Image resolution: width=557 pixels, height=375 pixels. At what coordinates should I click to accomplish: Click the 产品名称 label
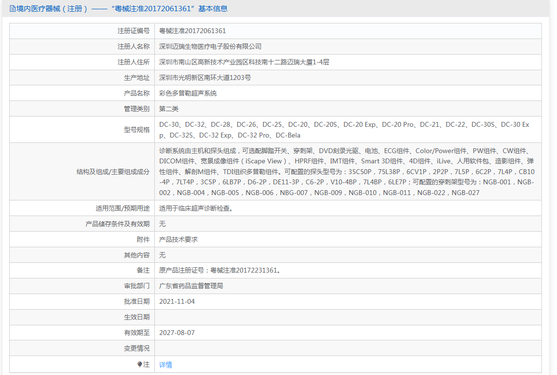pos(137,93)
